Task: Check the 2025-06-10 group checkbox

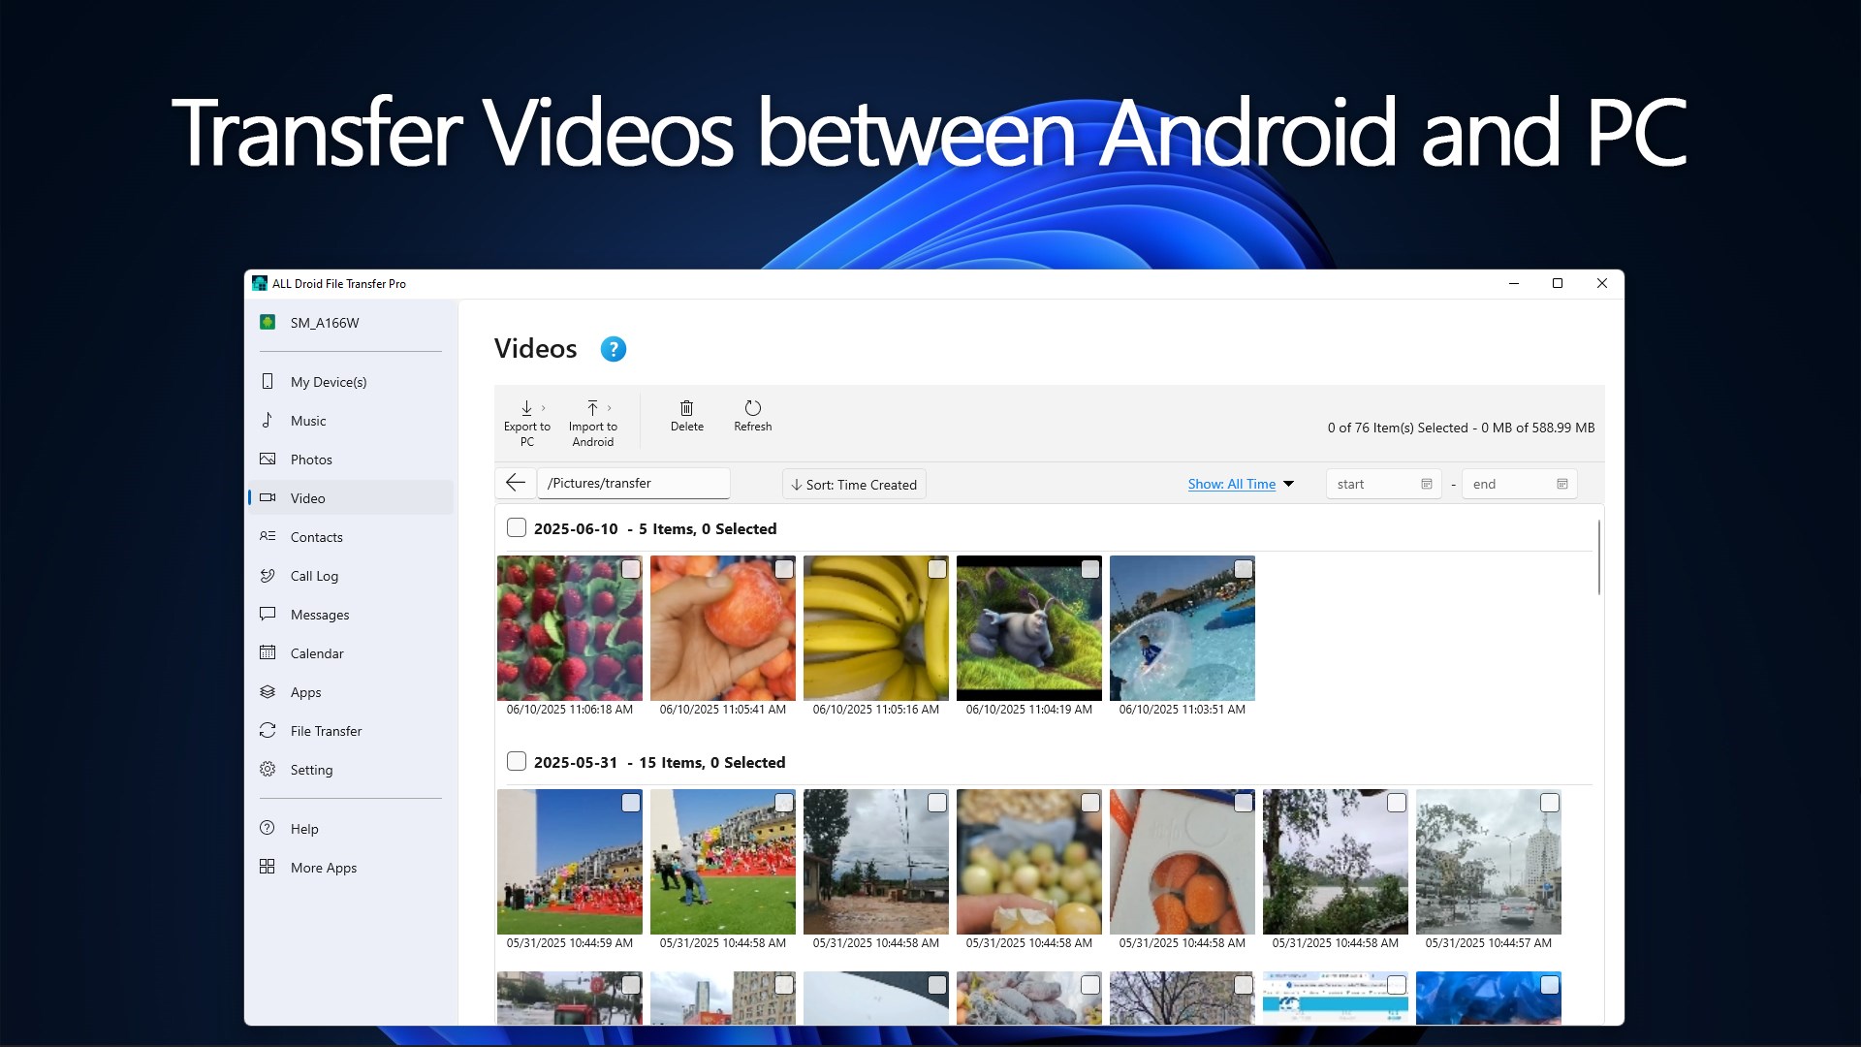Action: click(x=517, y=527)
